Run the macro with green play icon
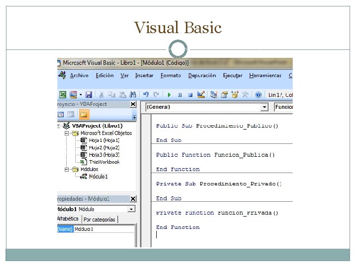This screenshot has width=356, height=267. pyautogui.click(x=169, y=95)
